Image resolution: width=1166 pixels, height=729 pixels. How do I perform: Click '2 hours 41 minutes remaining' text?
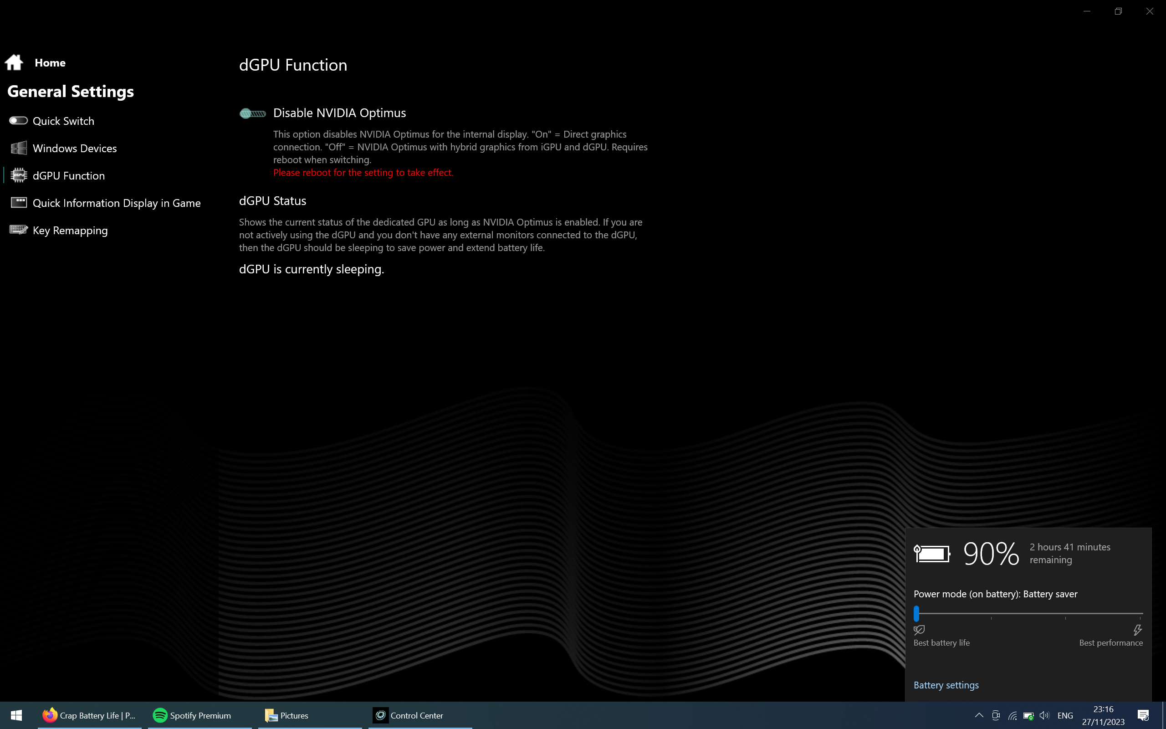click(1069, 554)
